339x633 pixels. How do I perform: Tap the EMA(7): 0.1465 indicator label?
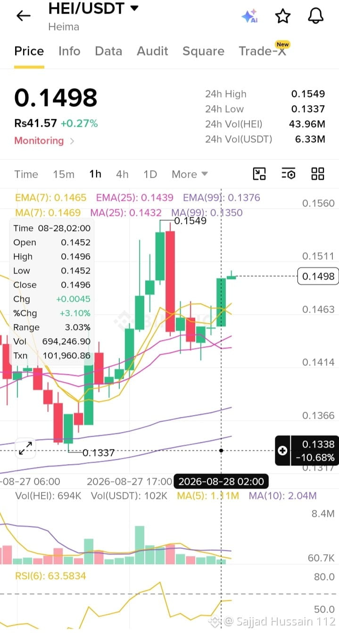click(x=50, y=198)
